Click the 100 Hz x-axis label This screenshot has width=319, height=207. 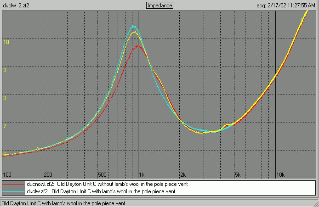tap(7, 175)
